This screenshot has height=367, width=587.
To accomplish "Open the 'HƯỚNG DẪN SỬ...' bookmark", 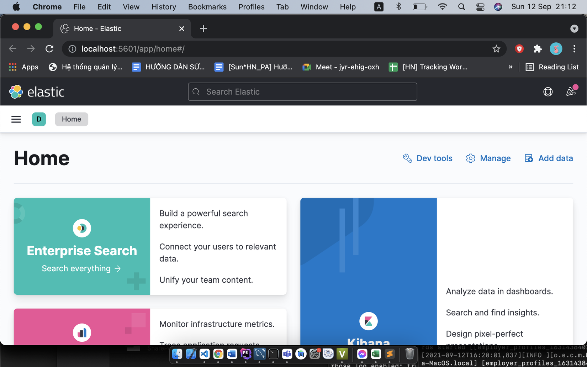I will [168, 67].
